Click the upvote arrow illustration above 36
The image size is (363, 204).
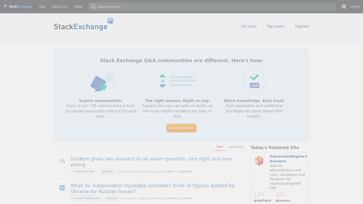tap(162, 76)
